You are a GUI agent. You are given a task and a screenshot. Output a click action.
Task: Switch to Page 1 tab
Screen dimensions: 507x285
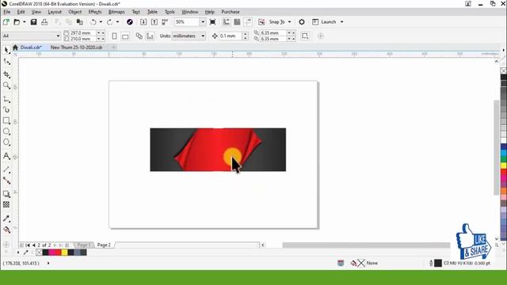point(84,245)
